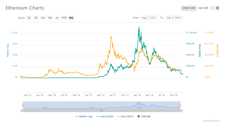Switch to Log Scale
The image size is (226, 126).
(203, 8)
